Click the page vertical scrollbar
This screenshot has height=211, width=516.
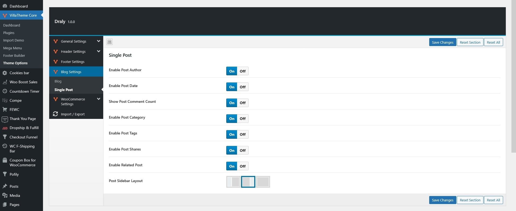(513, 80)
